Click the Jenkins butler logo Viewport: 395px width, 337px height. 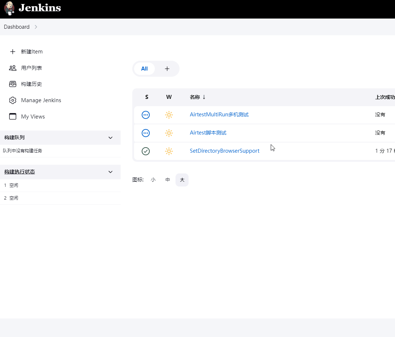click(x=9, y=8)
